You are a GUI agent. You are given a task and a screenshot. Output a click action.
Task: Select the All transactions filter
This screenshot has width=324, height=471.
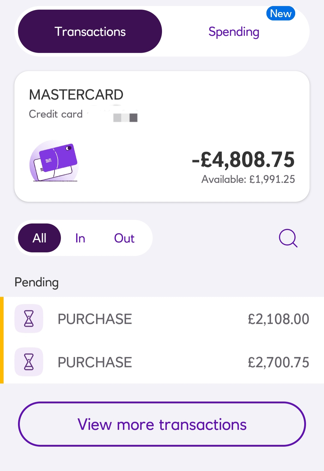[x=39, y=238]
